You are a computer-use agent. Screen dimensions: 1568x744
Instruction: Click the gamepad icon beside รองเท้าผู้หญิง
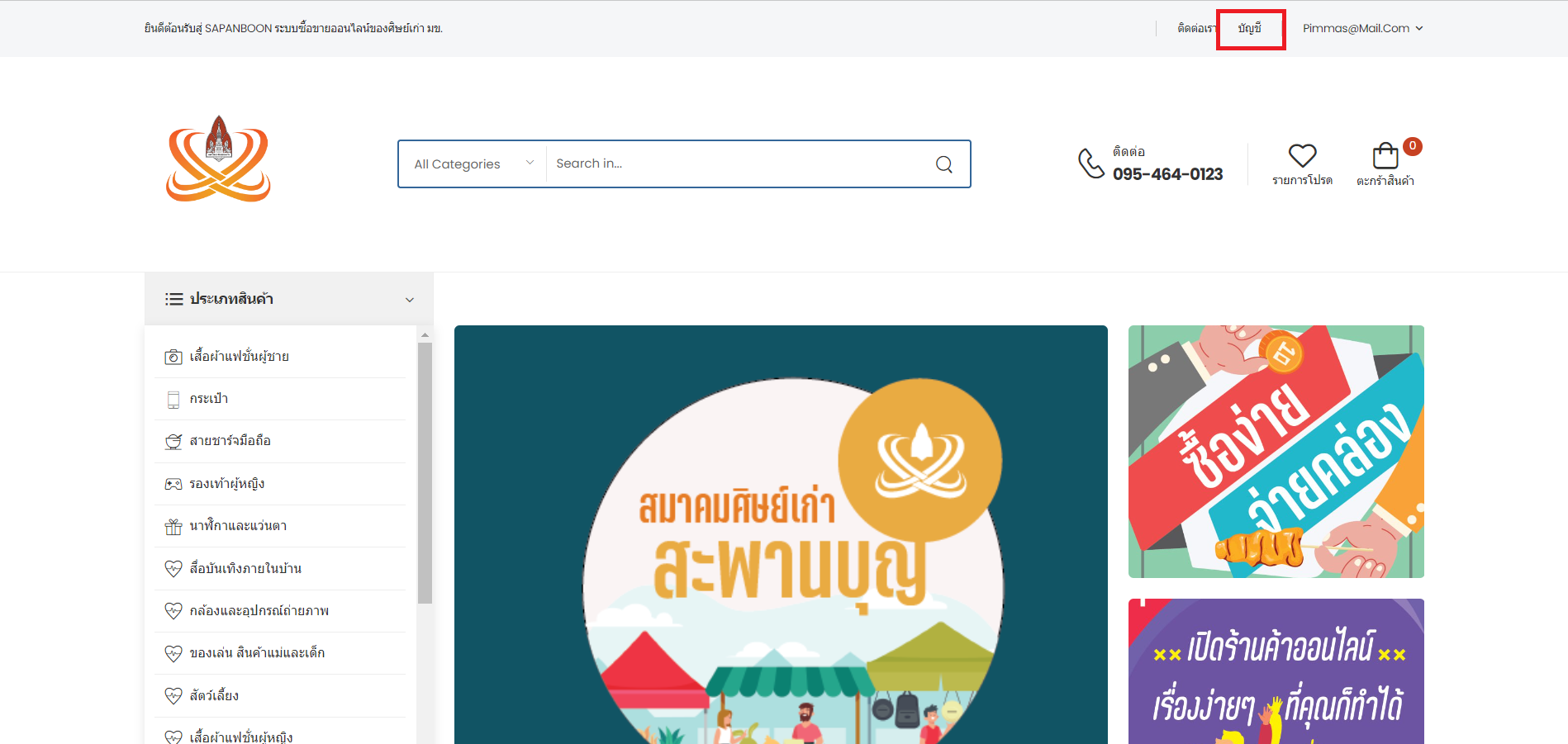[x=173, y=484]
